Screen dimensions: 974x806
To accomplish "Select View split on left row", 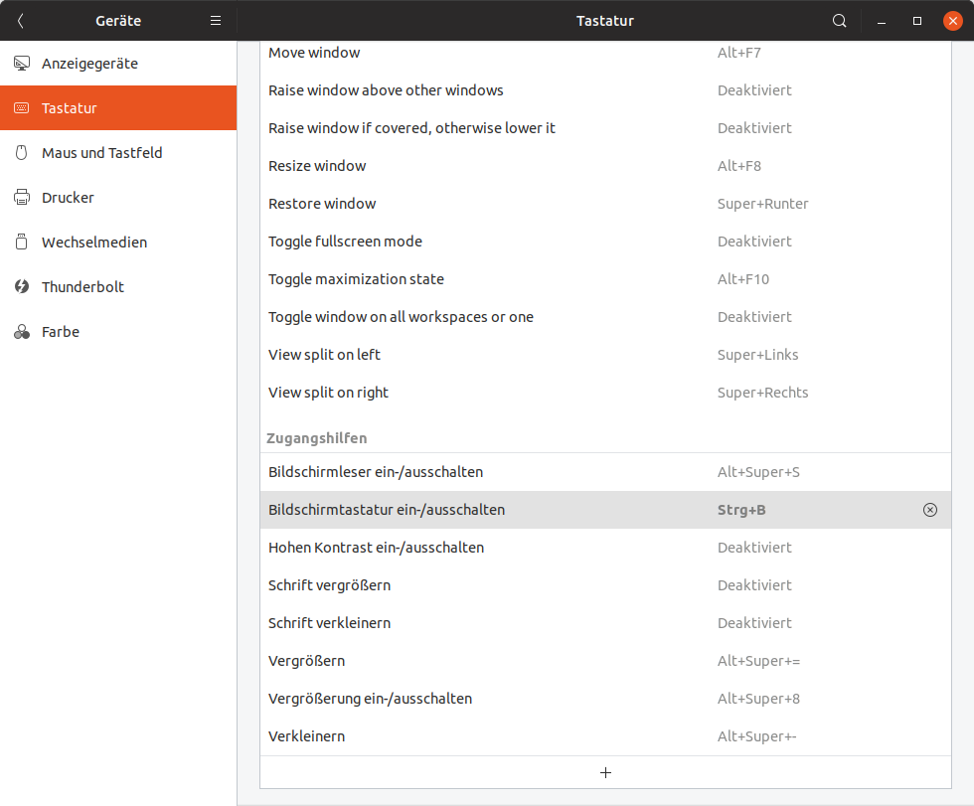I will coord(605,355).
